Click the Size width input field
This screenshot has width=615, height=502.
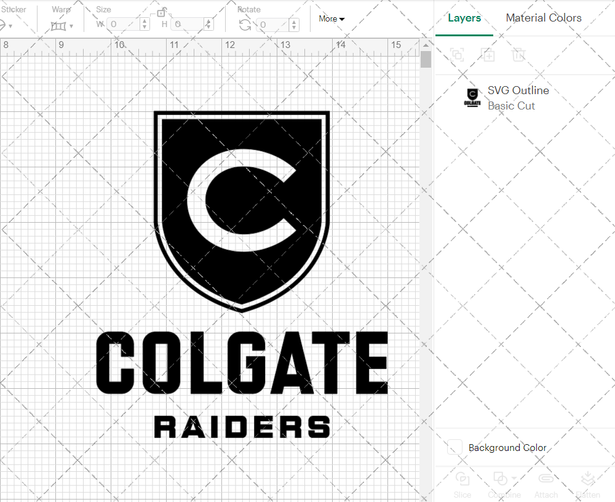pos(123,25)
